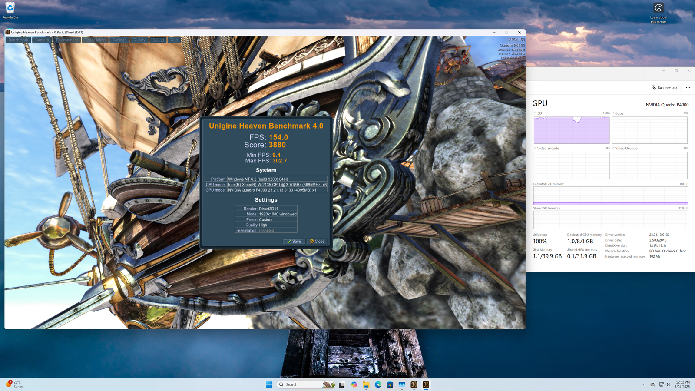This screenshot has height=391, width=695.
Task: Click the taskbar Search box
Action: pyautogui.click(x=306, y=384)
